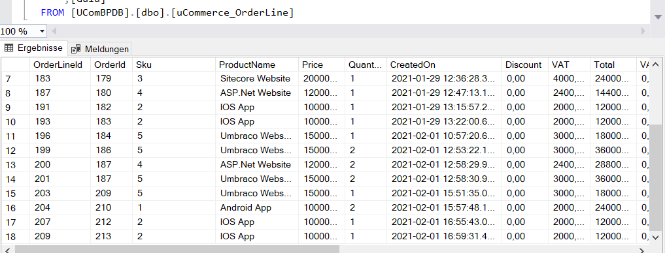Click OrderLineId cell 187

[60, 93]
